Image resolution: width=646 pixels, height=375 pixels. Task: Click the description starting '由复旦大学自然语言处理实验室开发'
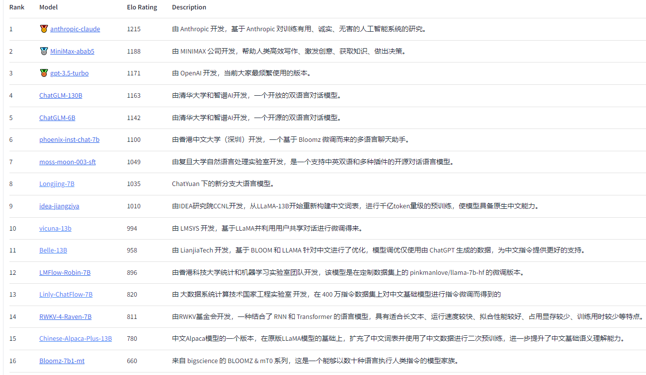313,162
